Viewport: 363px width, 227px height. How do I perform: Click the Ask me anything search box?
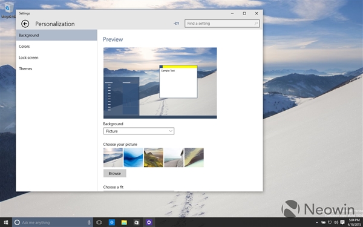pos(53,222)
